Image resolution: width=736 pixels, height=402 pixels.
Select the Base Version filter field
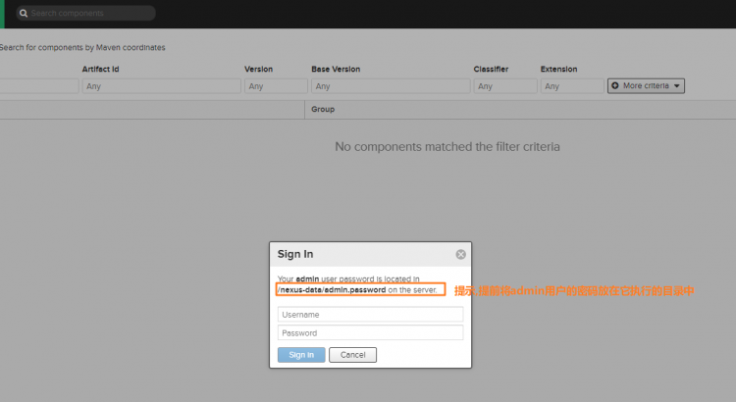(x=388, y=86)
